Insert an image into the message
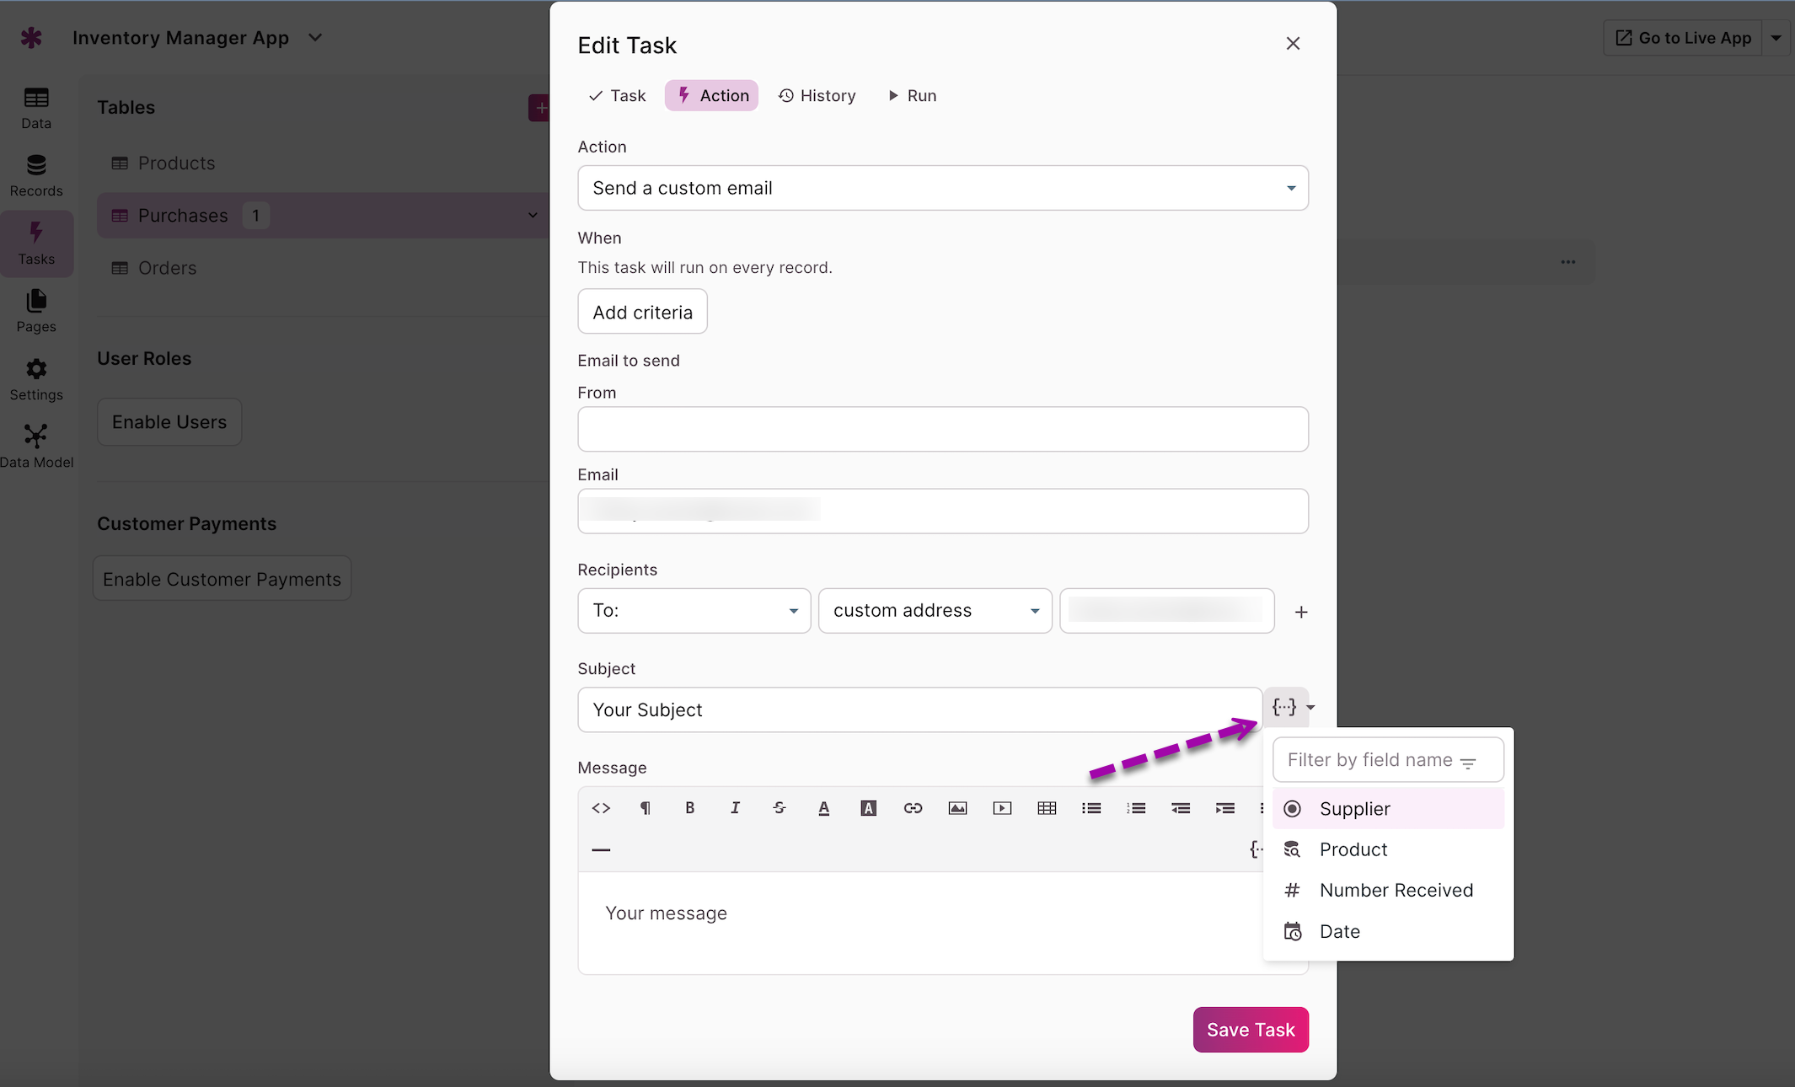The height and width of the screenshot is (1087, 1795). [957, 808]
